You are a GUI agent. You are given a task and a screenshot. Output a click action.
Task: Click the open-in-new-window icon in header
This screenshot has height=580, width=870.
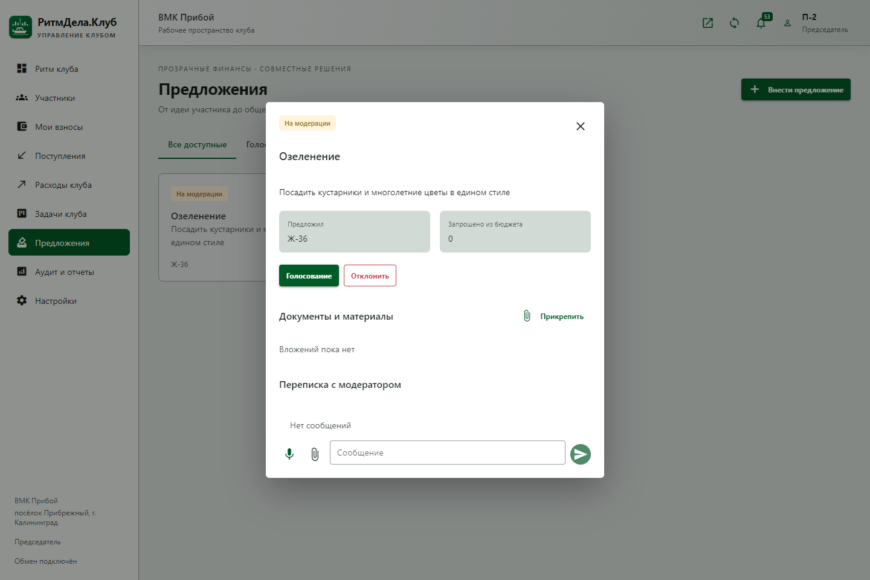click(707, 23)
